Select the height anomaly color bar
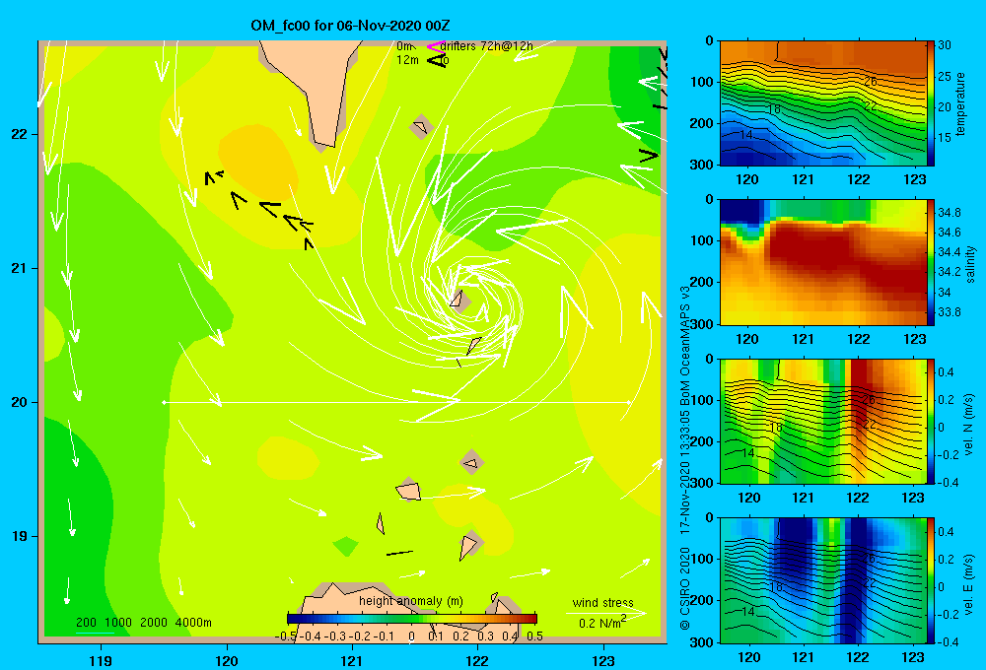986x670 pixels. coord(412,619)
